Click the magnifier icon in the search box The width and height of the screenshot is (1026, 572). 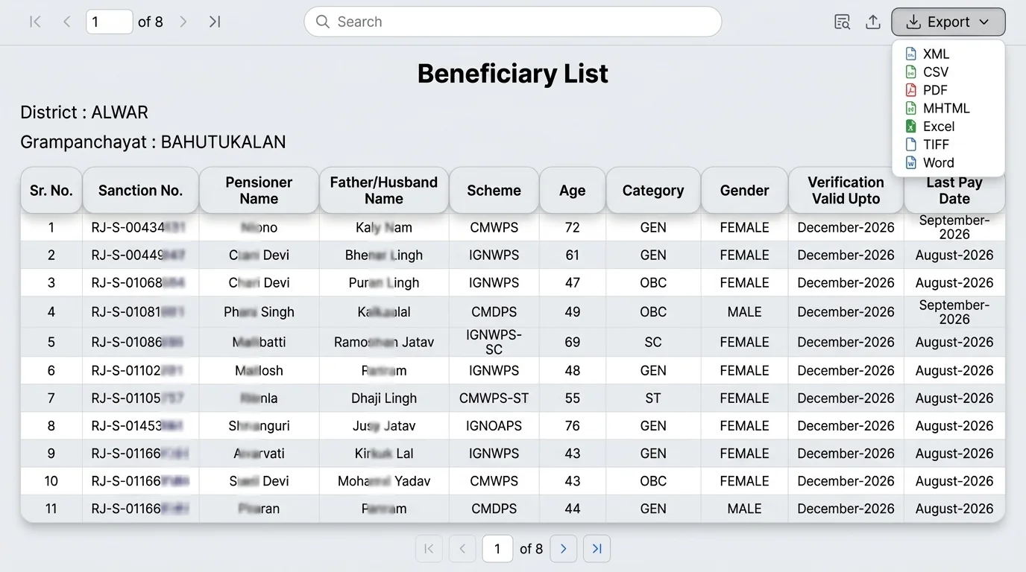tap(323, 22)
